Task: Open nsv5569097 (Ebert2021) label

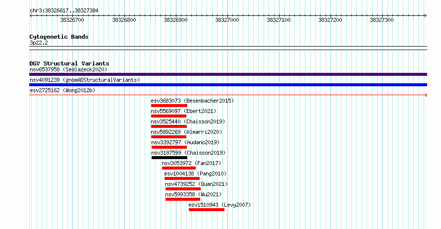Action: coord(183,111)
